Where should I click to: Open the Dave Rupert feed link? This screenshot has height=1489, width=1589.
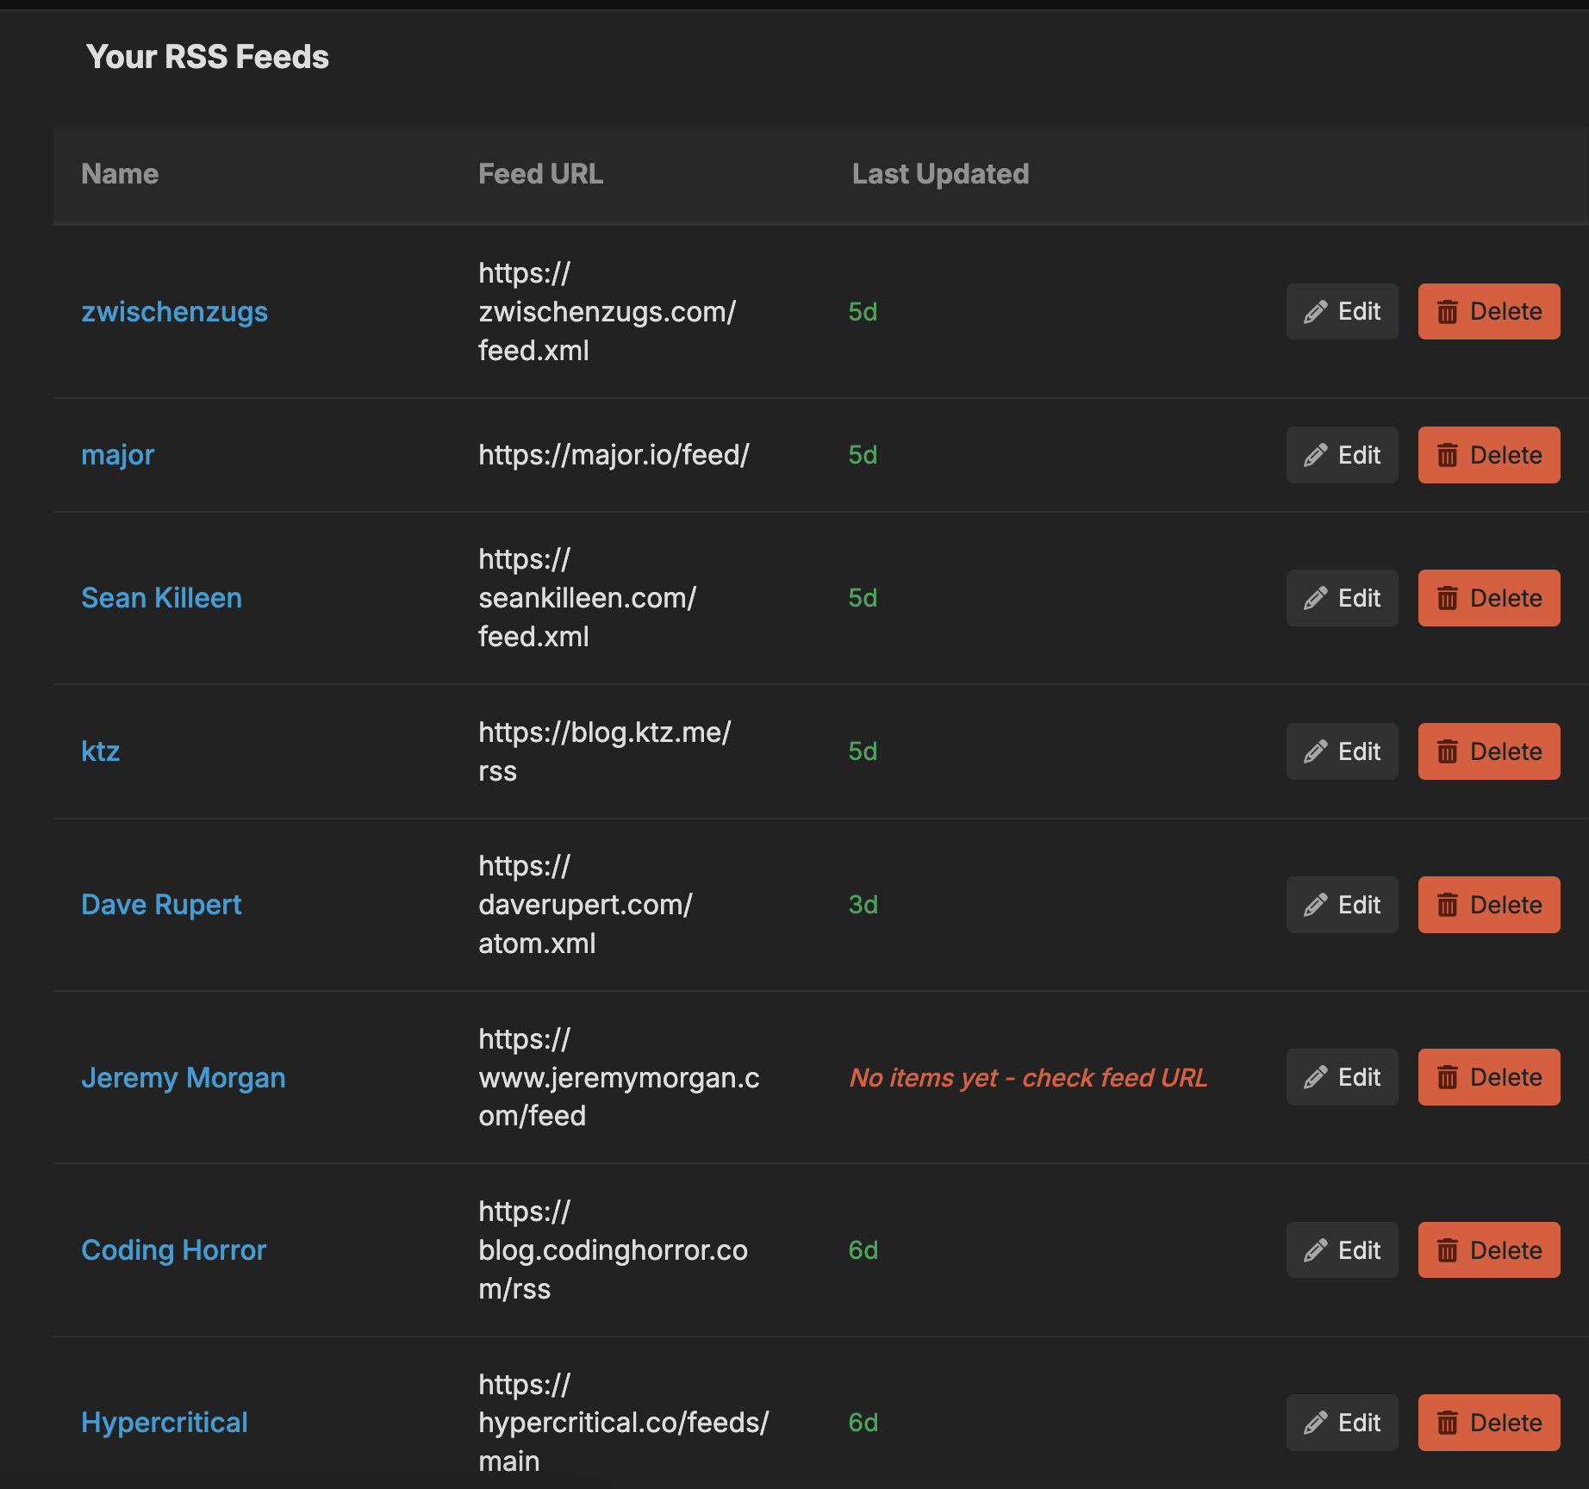161,904
